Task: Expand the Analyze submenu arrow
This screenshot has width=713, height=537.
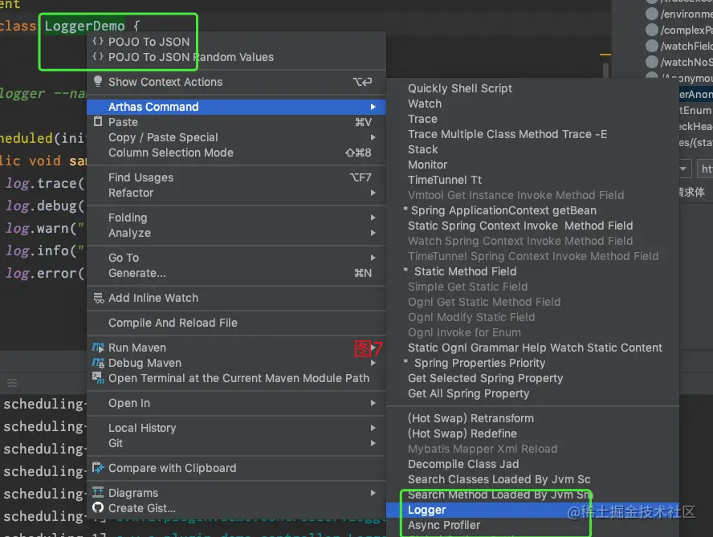Action: coord(373,233)
